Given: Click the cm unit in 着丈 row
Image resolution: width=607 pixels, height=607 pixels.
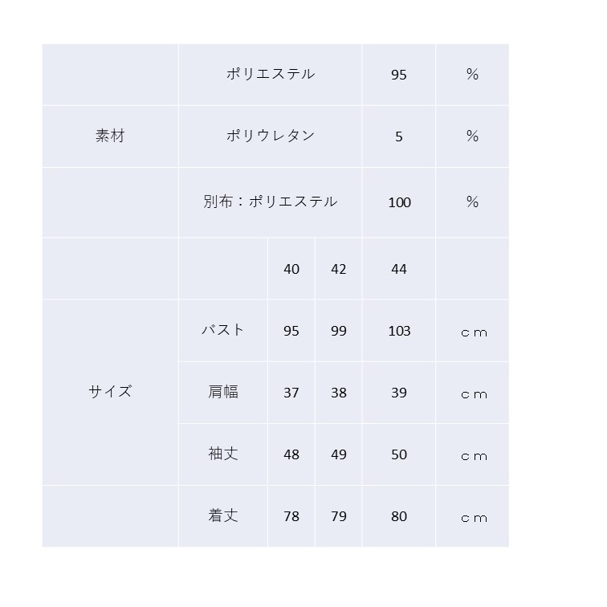Looking at the screenshot, I should click(x=472, y=516).
